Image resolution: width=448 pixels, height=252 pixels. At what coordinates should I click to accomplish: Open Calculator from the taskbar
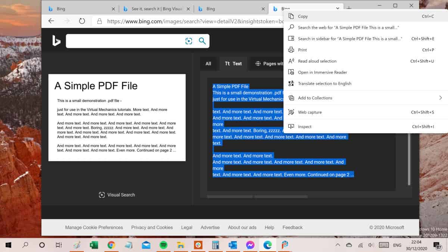(x=215, y=245)
